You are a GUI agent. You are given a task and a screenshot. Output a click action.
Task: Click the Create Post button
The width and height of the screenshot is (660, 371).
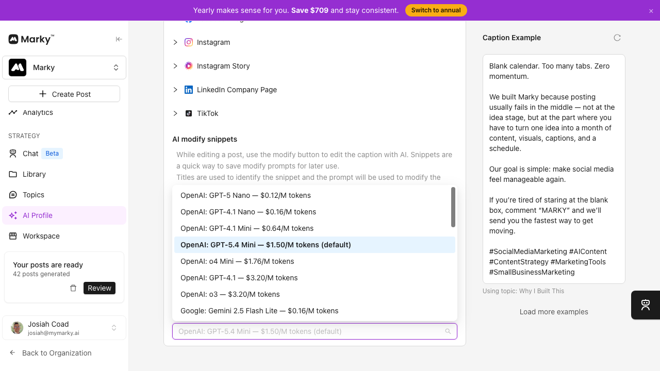tap(64, 94)
